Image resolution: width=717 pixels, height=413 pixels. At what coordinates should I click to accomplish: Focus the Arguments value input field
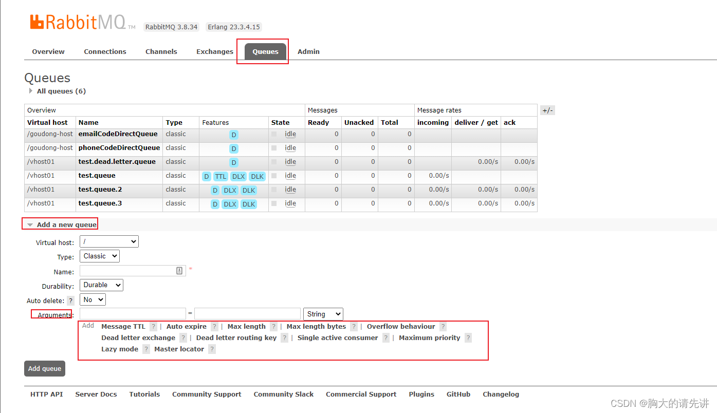(247, 313)
